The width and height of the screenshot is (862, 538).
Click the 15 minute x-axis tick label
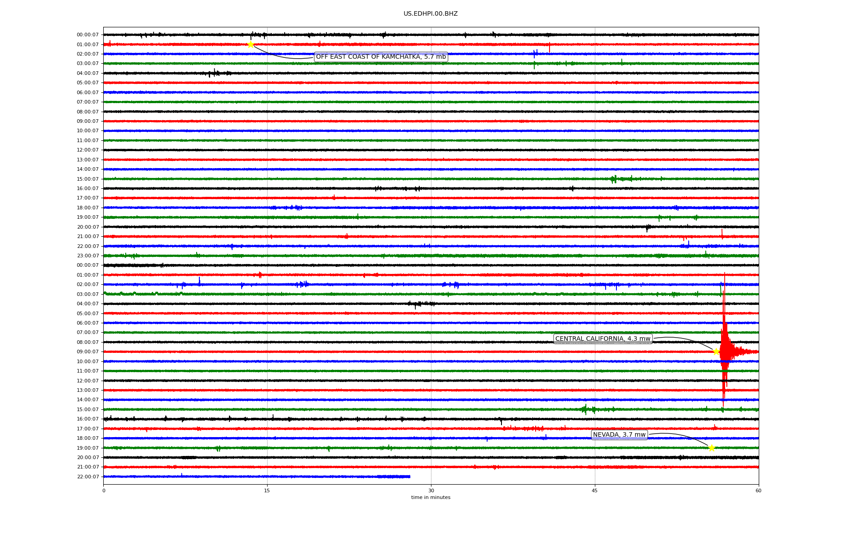(267, 490)
